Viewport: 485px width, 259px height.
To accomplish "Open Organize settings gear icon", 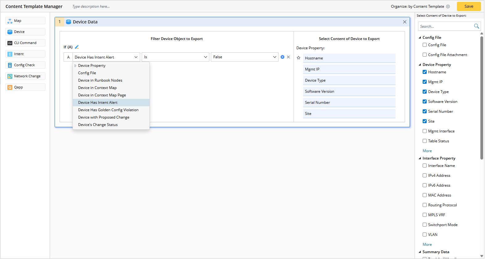I will click(x=448, y=6).
